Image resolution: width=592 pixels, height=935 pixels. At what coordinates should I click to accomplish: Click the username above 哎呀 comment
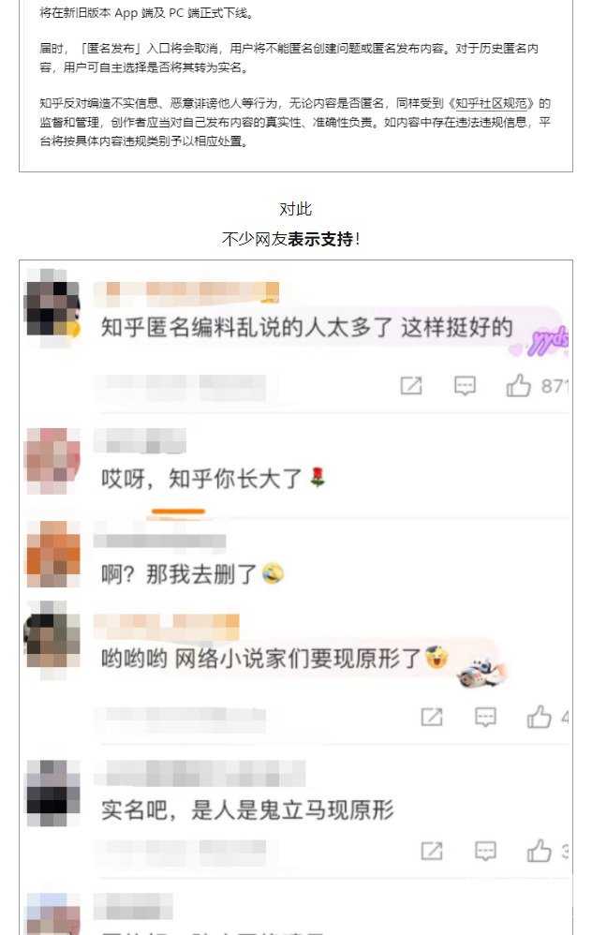[x=140, y=440]
